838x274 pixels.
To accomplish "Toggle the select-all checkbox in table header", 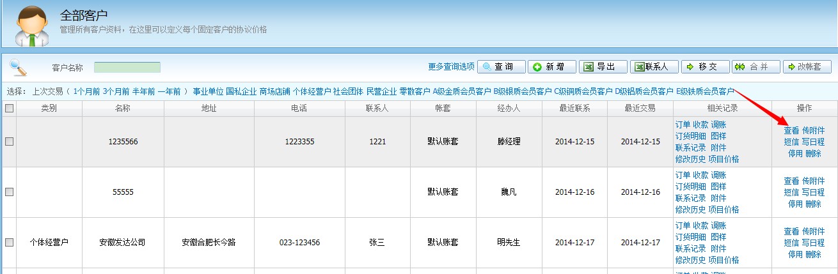I will 9,109.
